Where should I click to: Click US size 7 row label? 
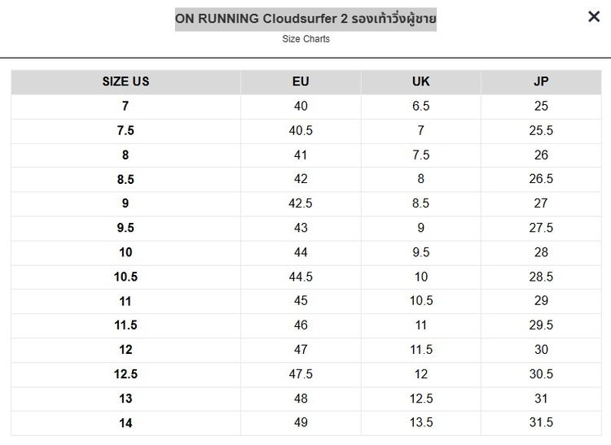125,107
